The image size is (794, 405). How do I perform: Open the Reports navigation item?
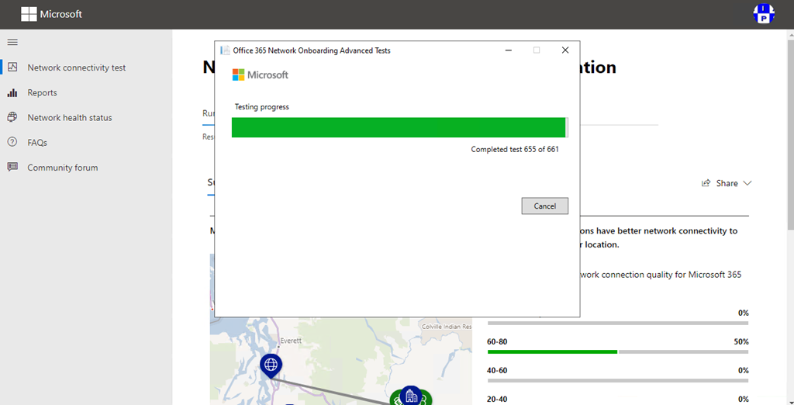coord(42,93)
